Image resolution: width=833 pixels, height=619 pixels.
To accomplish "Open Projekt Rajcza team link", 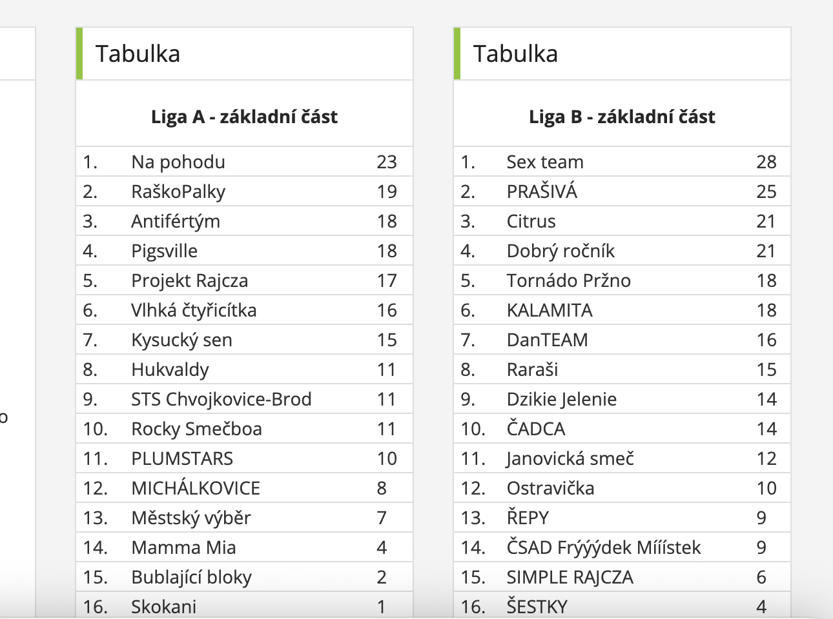I will pyautogui.click(x=189, y=280).
